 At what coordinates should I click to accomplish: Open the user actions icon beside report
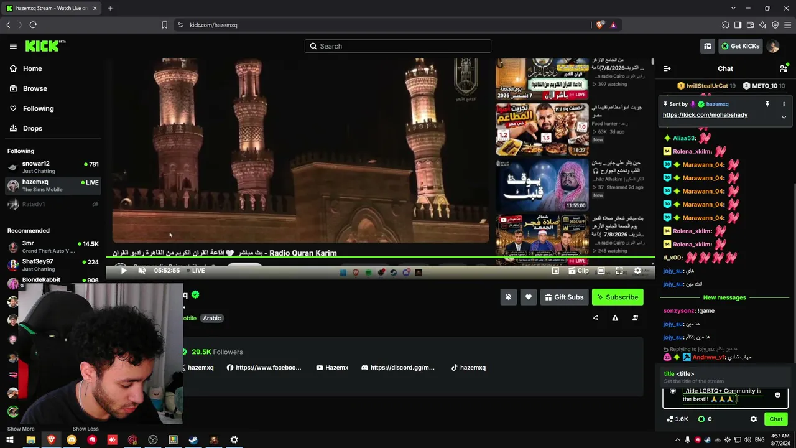[x=635, y=318]
